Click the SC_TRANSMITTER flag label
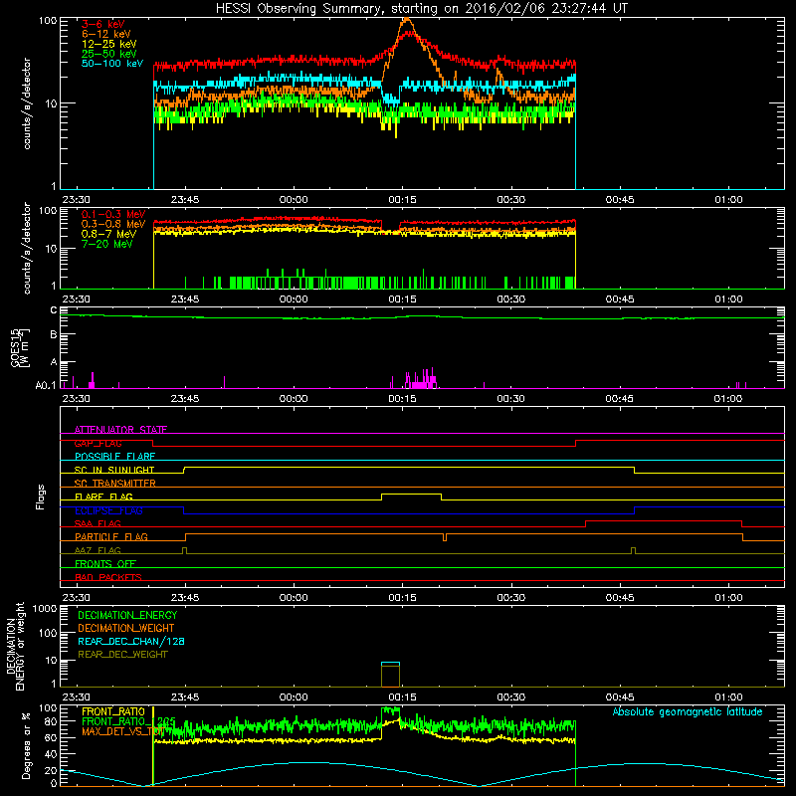 pos(115,483)
